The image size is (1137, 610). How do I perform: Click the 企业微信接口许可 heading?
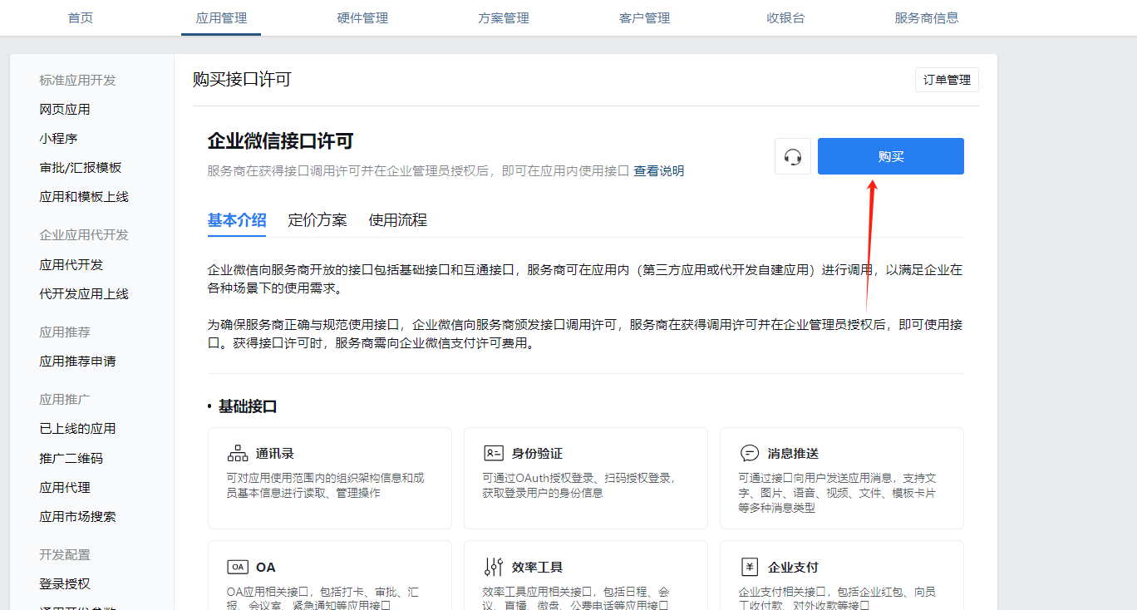pyautogui.click(x=281, y=140)
